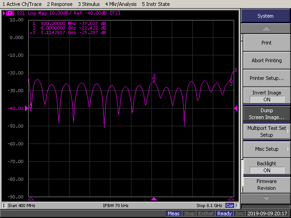Click marker 2 readout 8.0000000 GHz
Image resolution: width=291 pixels, height=218 pixels.
click(69, 28)
